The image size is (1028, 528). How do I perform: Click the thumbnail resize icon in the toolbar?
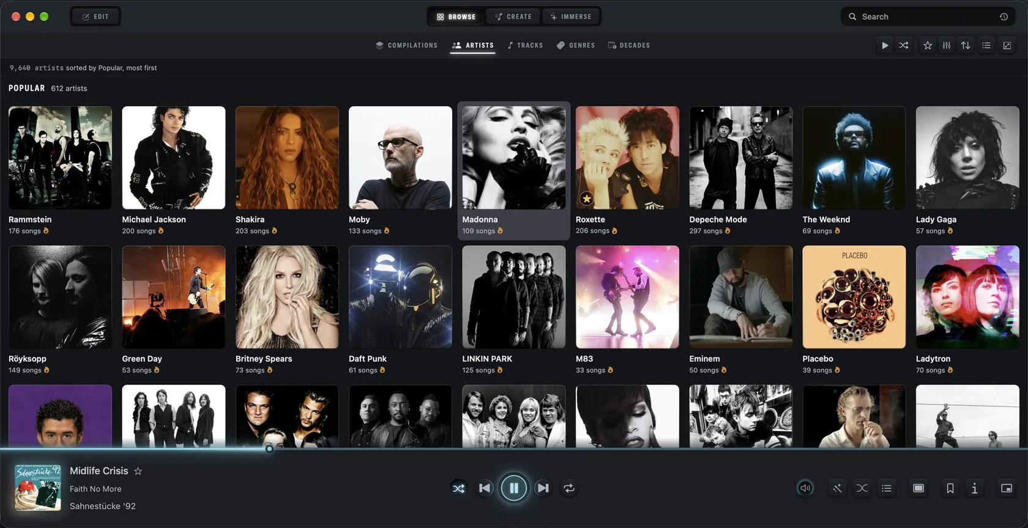pyautogui.click(x=1007, y=45)
